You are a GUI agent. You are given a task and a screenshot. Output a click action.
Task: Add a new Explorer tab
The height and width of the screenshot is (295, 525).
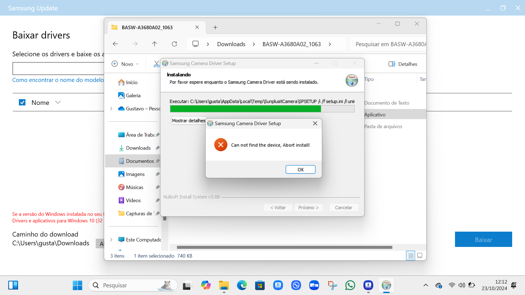point(215,27)
